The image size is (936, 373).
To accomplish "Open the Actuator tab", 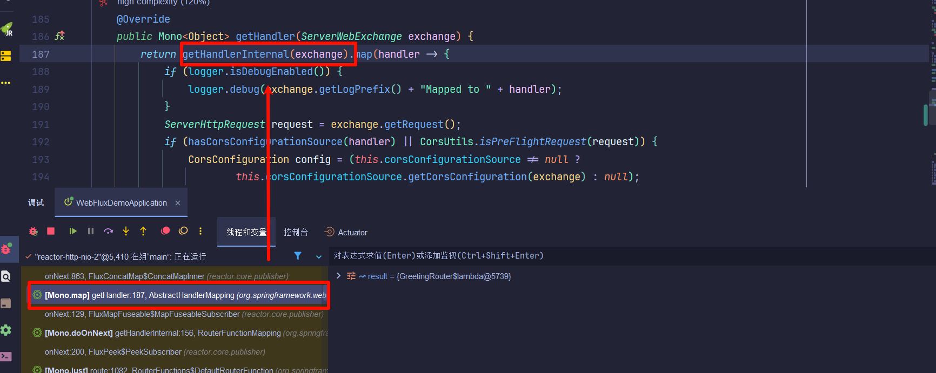I will click(x=346, y=232).
